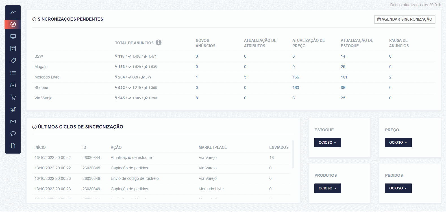Screen dimensions: 446x212
Task: Open the Pedidos Ocioso dropdown
Action: [398, 188]
